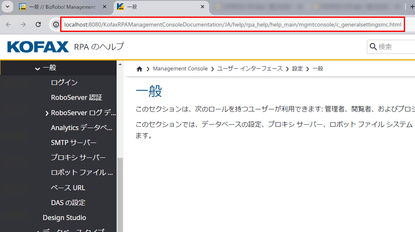Image resolution: width=415 pixels, height=232 pixels.
Task: Focus the 検索 search field
Action: point(391,47)
